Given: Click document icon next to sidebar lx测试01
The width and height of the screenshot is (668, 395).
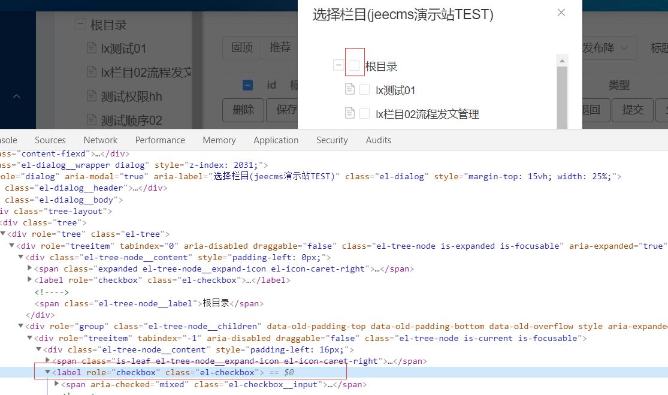Looking at the screenshot, I should (91, 47).
